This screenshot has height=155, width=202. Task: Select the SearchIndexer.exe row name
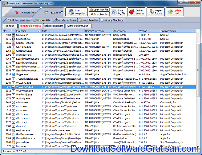(x=27, y=63)
